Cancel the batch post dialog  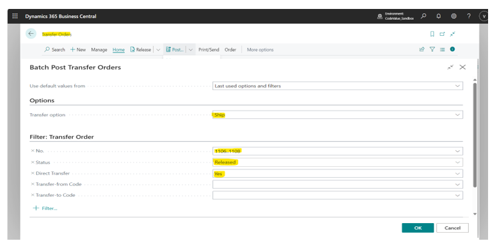coord(452,228)
